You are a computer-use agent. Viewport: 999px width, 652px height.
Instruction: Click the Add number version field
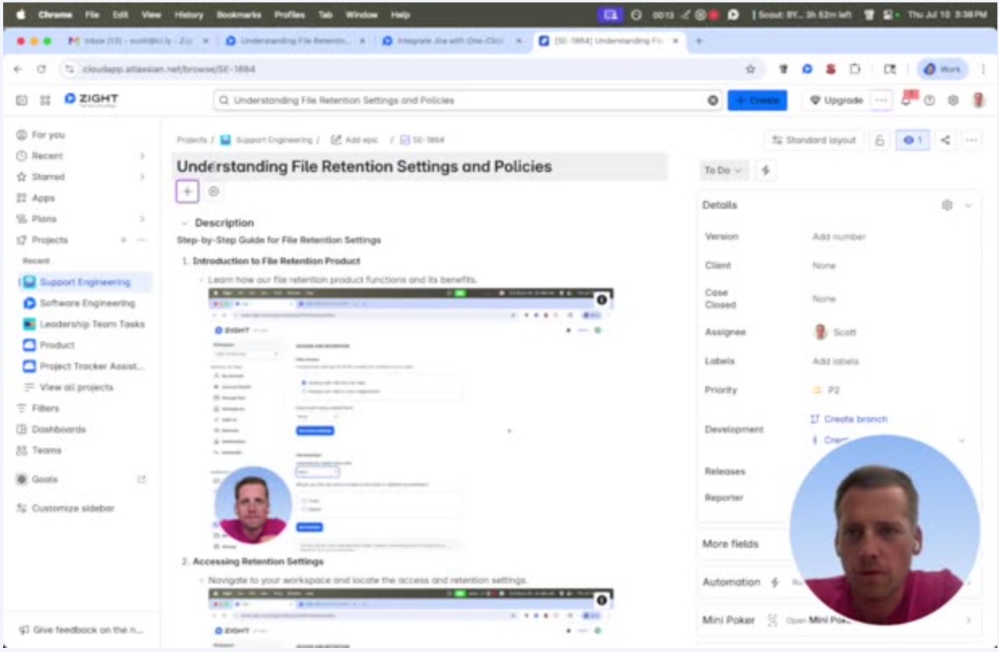click(839, 237)
